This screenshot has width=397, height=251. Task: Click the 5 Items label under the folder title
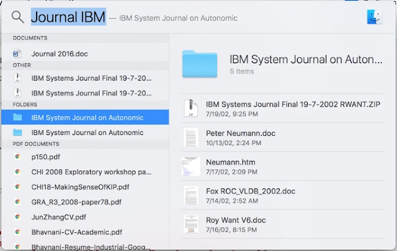[x=241, y=71]
